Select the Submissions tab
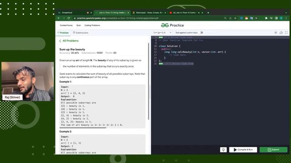The image size is (291, 163). 80,33
